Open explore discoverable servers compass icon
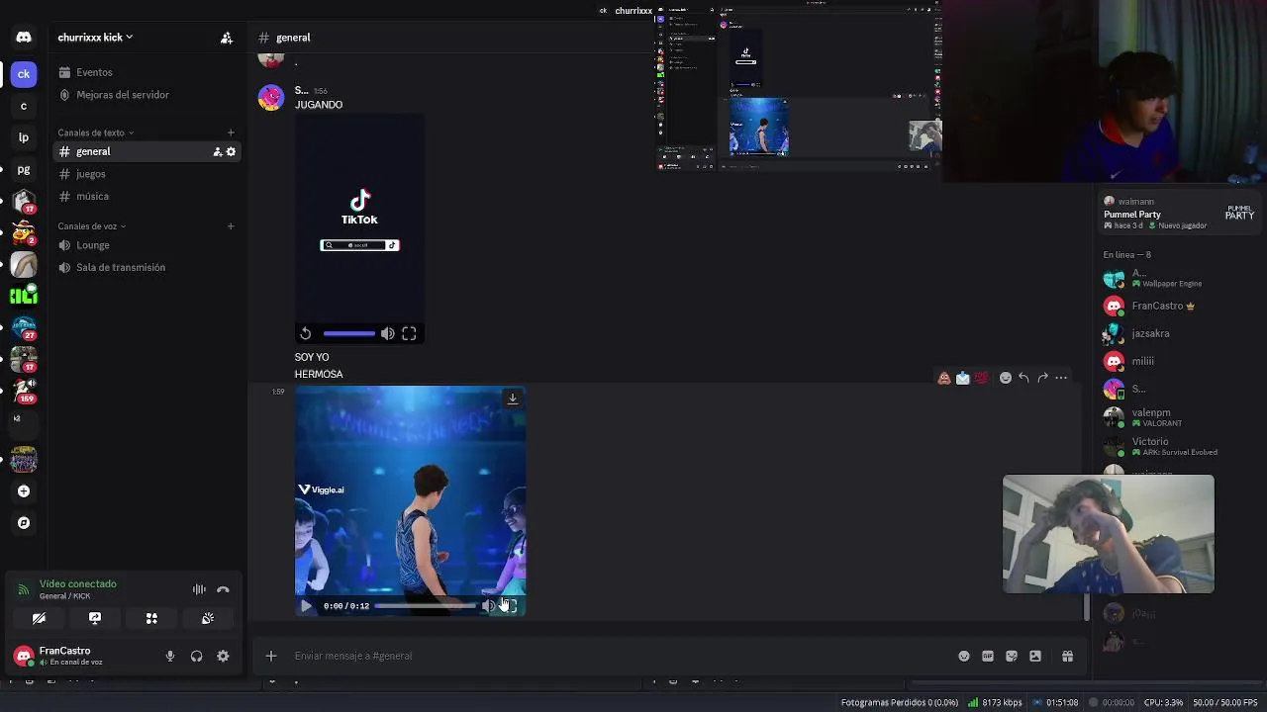 (x=24, y=523)
